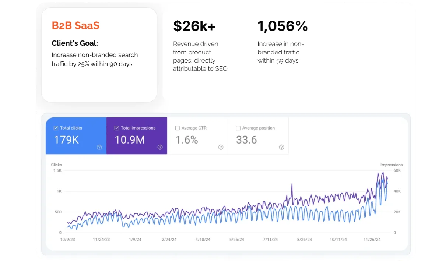Click the 33.6 average position value
This screenshot has height=265, width=442.
coord(246,140)
